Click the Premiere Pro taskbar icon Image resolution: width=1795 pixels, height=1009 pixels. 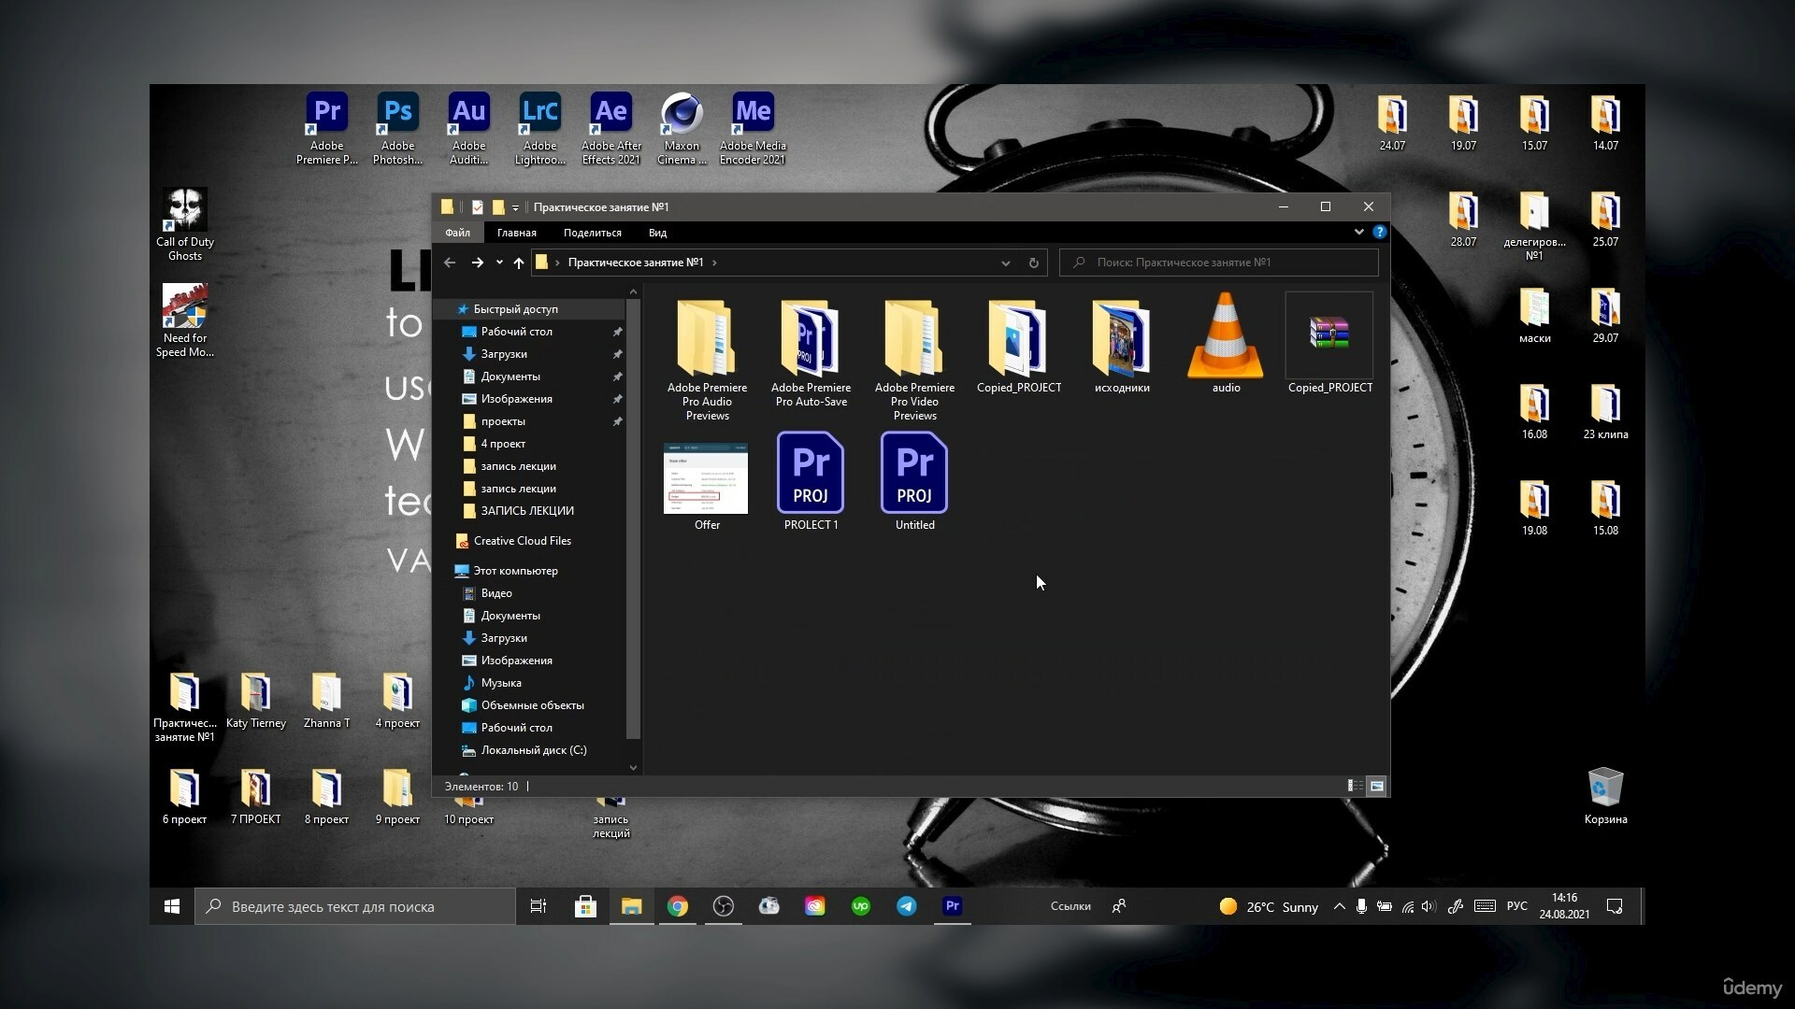point(952,905)
